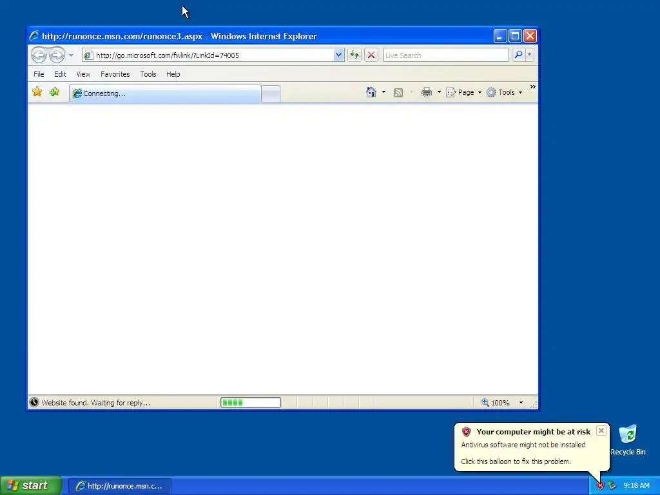Image resolution: width=660 pixels, height=495 pixels.
Task: Click the magnifier Search button
Action: (x=519, y=55)
